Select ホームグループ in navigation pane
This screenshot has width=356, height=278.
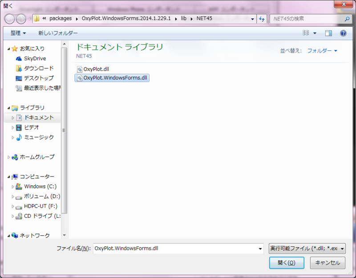37,157
